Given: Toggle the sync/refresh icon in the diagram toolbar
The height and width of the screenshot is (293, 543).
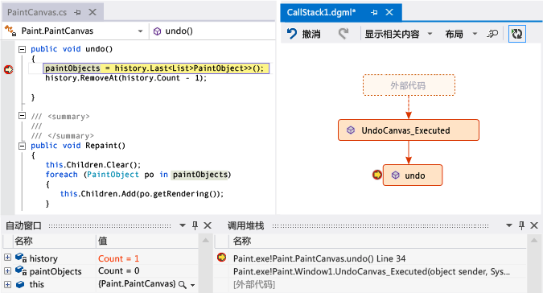Looking at the screenshot, I should coord(516,34).
